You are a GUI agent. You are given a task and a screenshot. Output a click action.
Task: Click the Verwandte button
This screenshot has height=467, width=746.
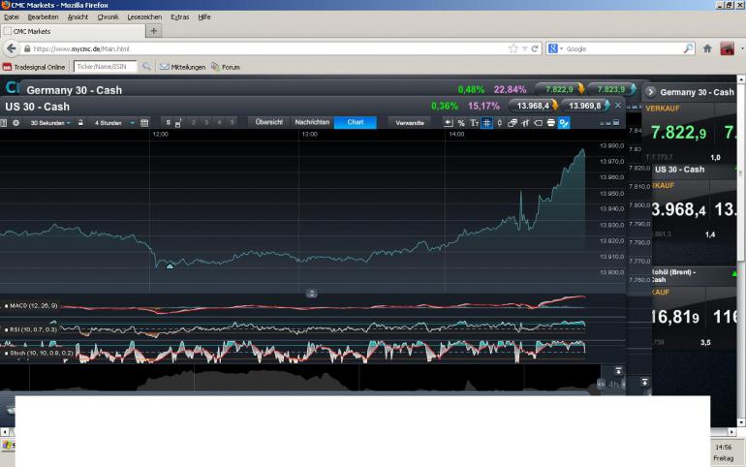coord(410,123)
